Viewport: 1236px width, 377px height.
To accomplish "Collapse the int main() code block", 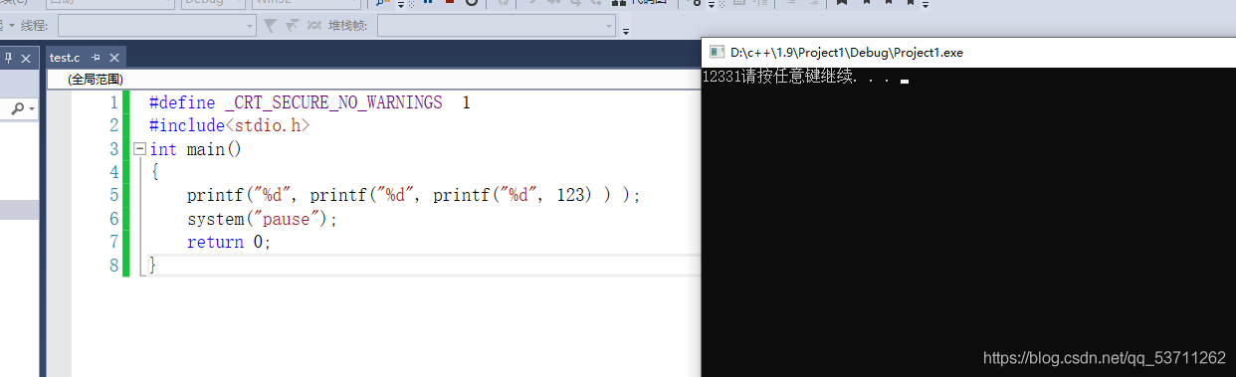I will [x=139, y=149].
